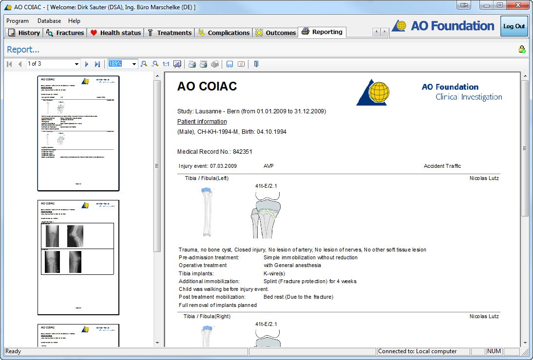This screenshot has width=533, height=360.
Task: Zoom in on the report
Action: (144, 64)
